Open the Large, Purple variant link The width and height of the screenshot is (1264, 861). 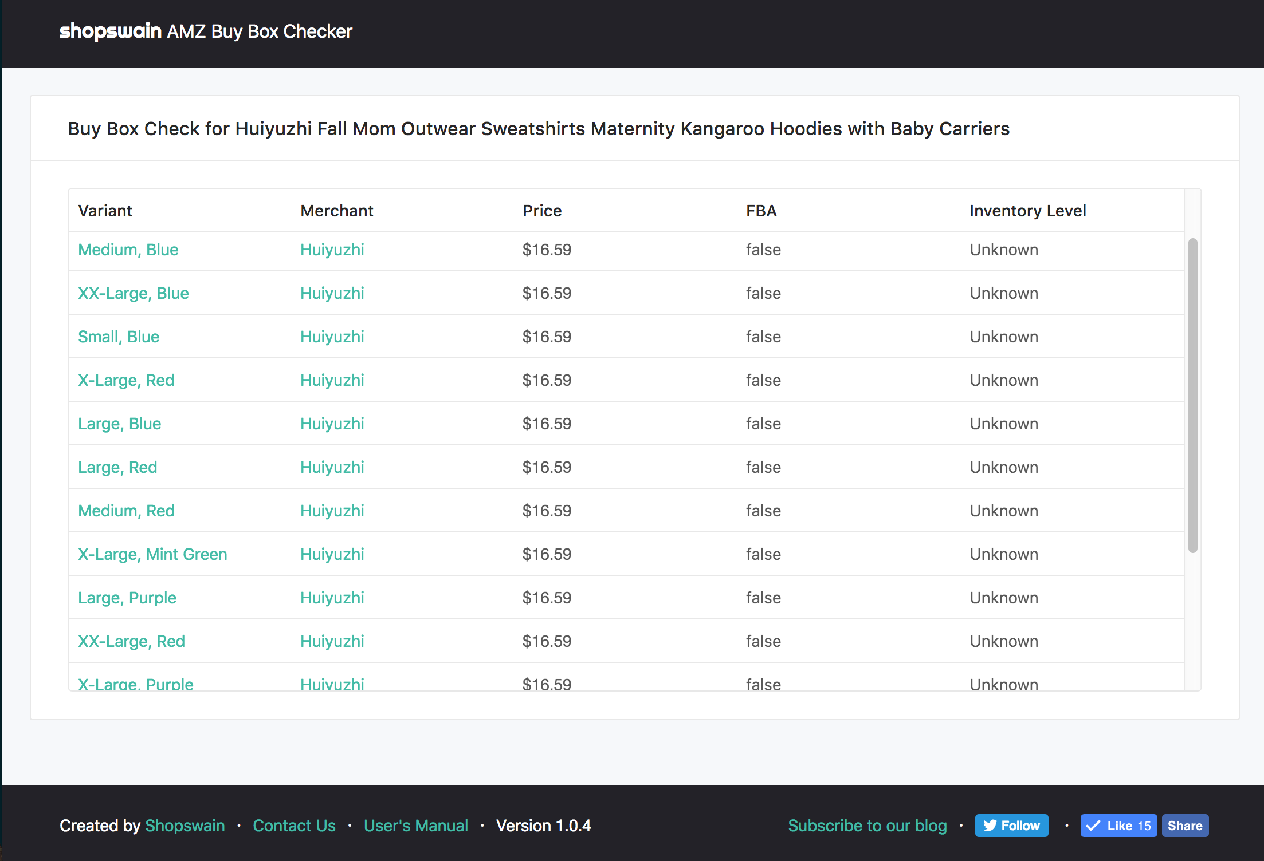click(x=127, y=598)
